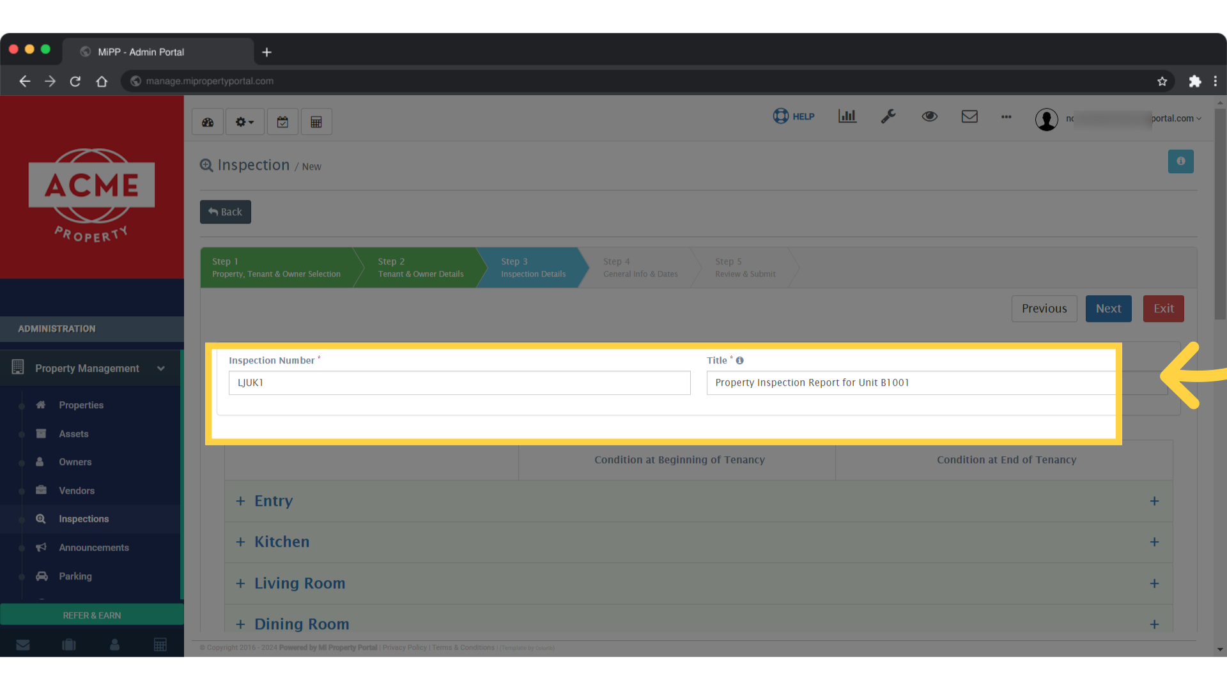The image size is (1227, 690).
Task: Open the calendar tasks icon
Action: coord(282,121)
